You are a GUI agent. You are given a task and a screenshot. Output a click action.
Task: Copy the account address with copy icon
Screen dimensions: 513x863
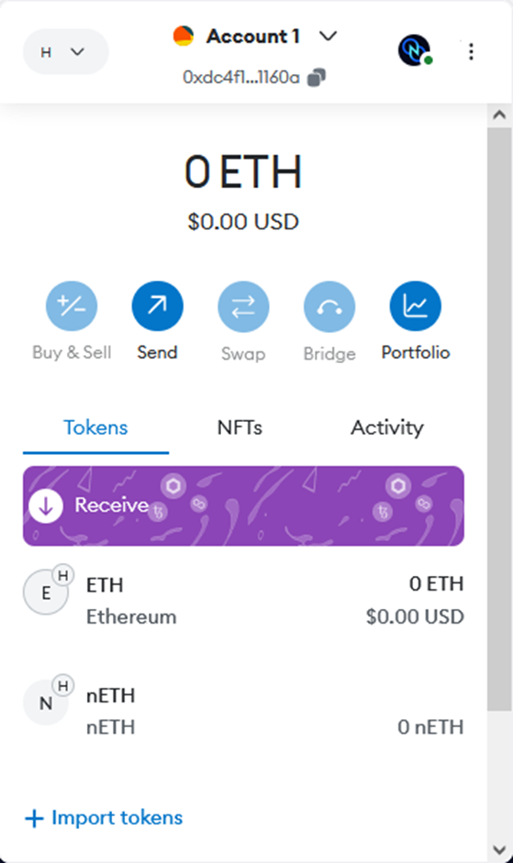(x=317, y=78)
